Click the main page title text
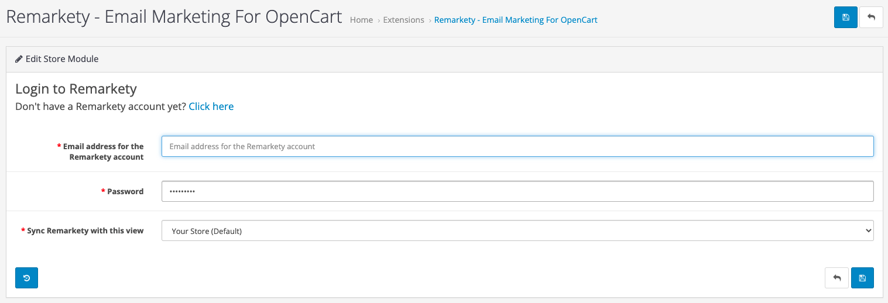The image size is (888, 303). coord(174,17)
